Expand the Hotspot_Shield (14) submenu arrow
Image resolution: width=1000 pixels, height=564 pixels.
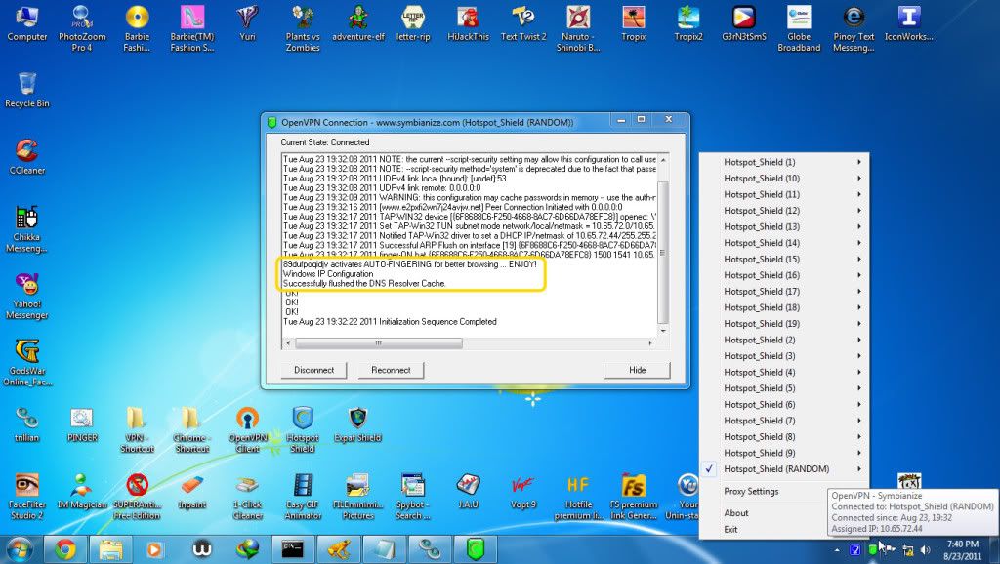(859, 243)
